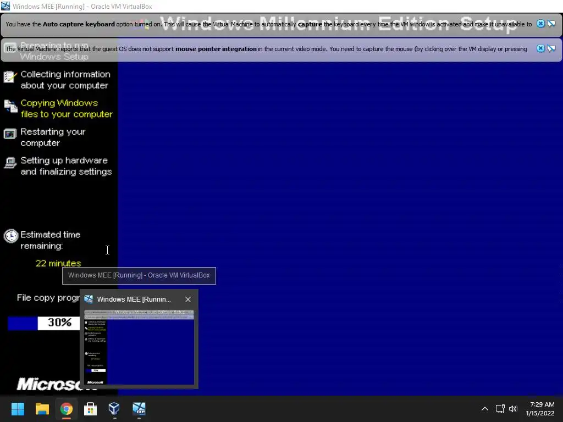The height and width of the screenshot is (422, 563).
Task: Dismiss the mouse pointer integration notification
Action: [540, 48]
